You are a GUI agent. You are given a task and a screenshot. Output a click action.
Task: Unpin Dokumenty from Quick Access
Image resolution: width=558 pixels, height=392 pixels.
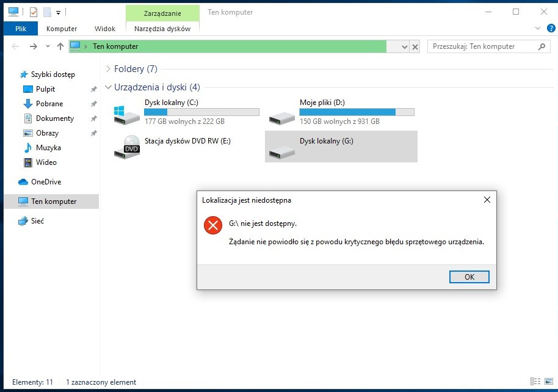[x=93, y=118]
